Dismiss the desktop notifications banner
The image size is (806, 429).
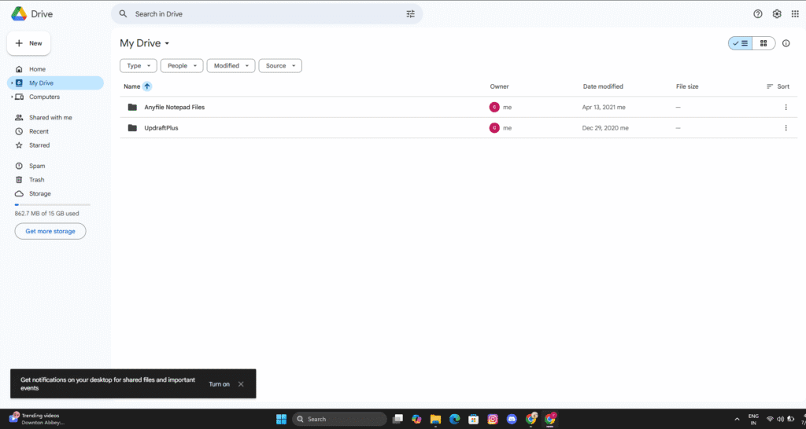pyautogui.click(x=241, y=384)
